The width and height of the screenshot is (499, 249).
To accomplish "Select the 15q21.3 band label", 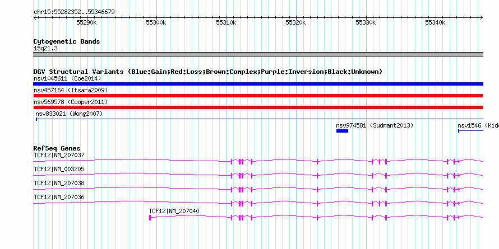I will 45,49.
